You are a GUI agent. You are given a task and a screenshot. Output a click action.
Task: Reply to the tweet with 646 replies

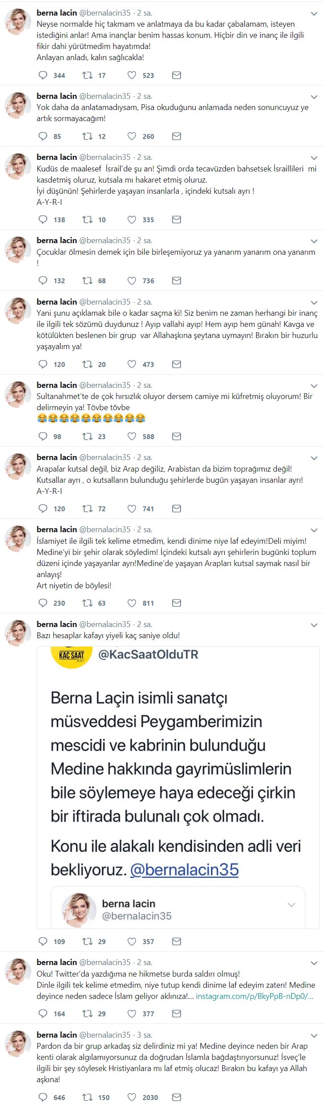[43, 1097]
